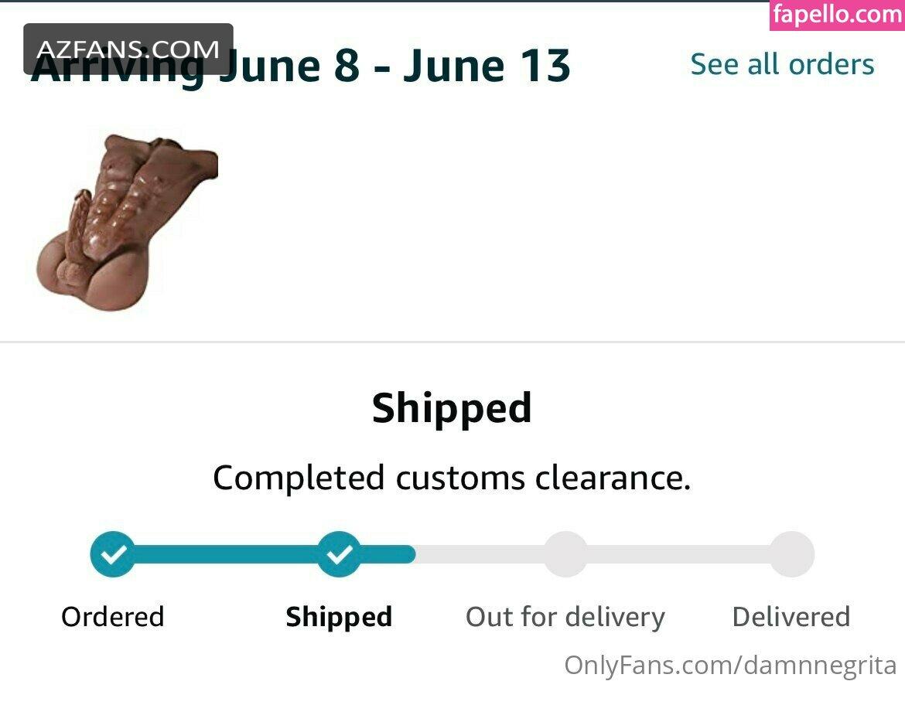The width and height of the screenshot is (905, 705).
Task: Select the ordered product thumbnail image
Action: (128, 222)
